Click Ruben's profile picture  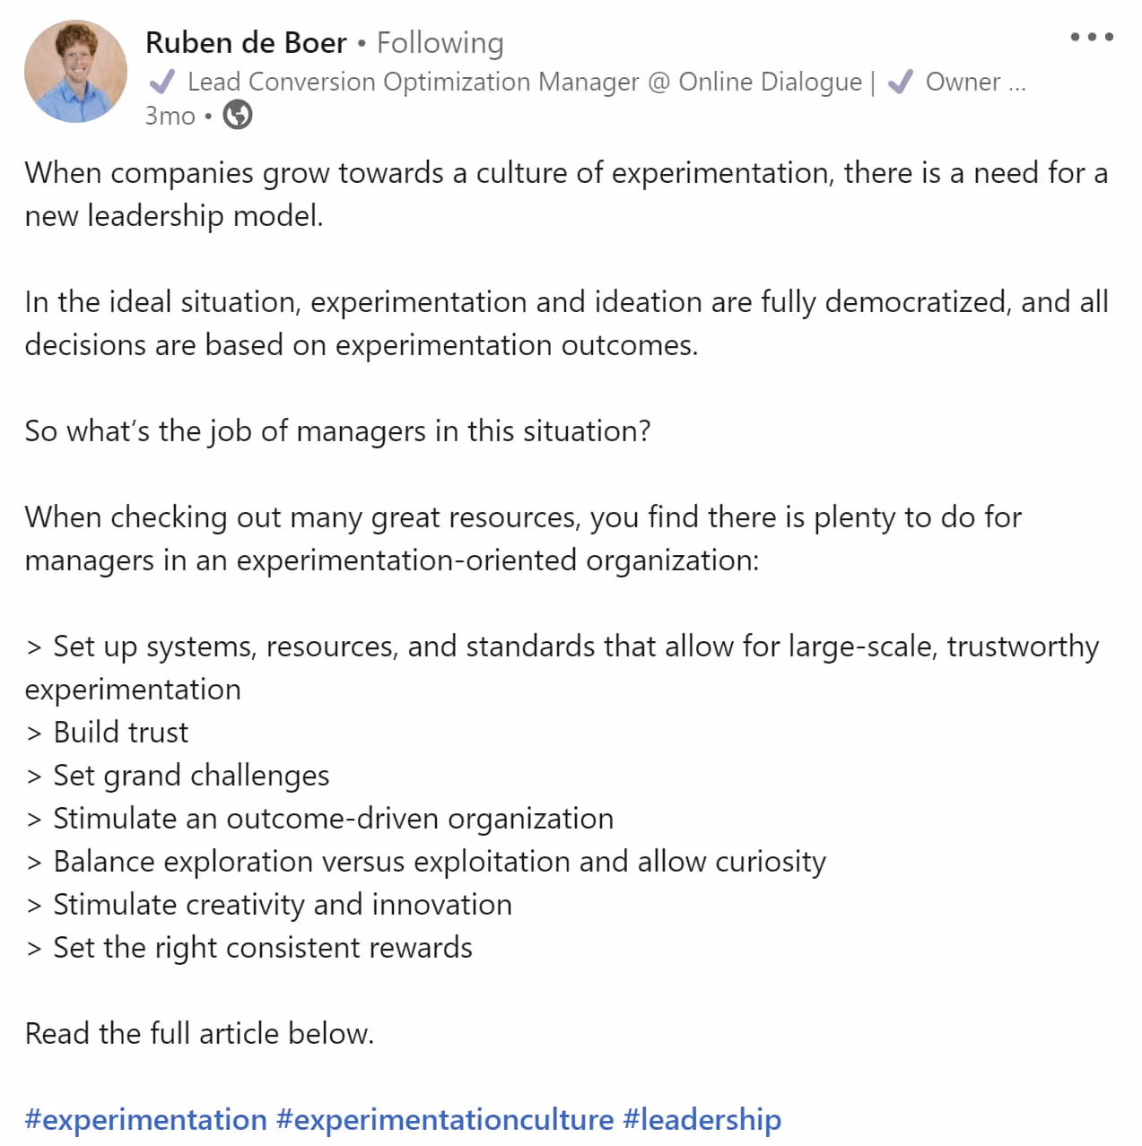coord(76,71)
